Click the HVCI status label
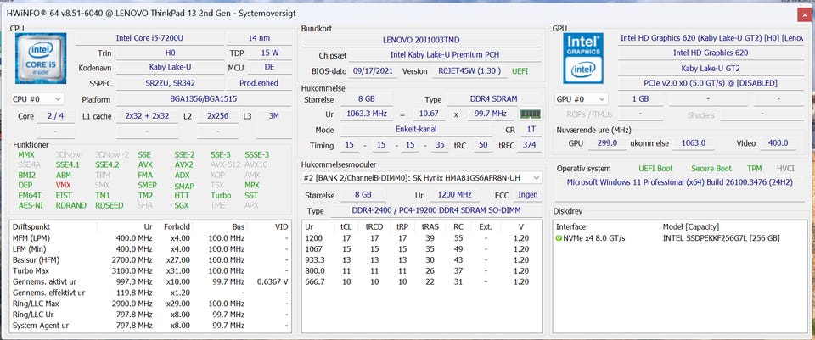Screen dimensions: 815x340 click(x=785, y=169)
